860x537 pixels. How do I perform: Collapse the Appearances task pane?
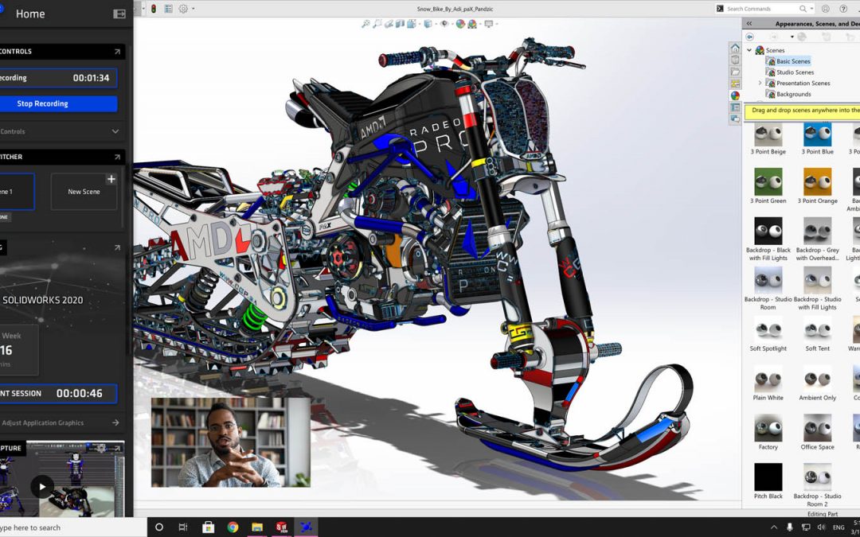[x=749, y=24]
